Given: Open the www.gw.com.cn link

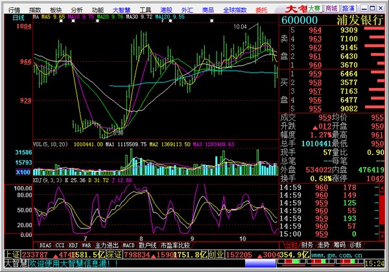Looking at the screenshot, I should (336, 255).
